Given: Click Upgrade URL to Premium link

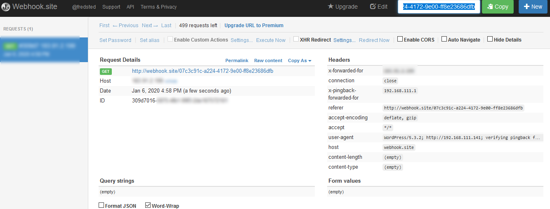Looking at the screenshot, I should coord(254,26).
